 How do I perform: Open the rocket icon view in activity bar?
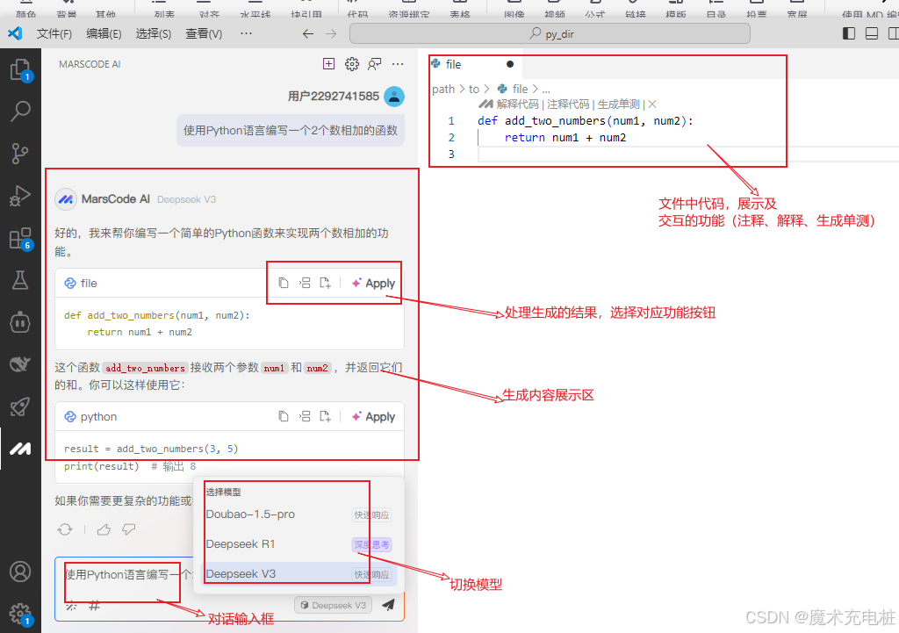(x=20, y=406)
